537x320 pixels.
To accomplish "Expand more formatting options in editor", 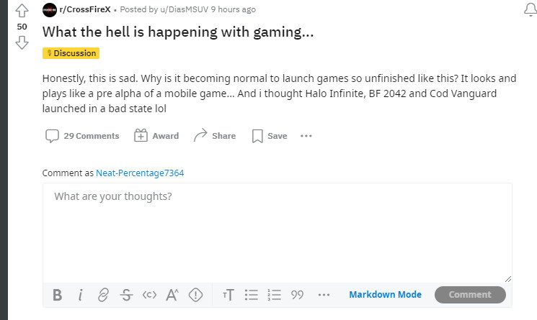I will point(324,295).
